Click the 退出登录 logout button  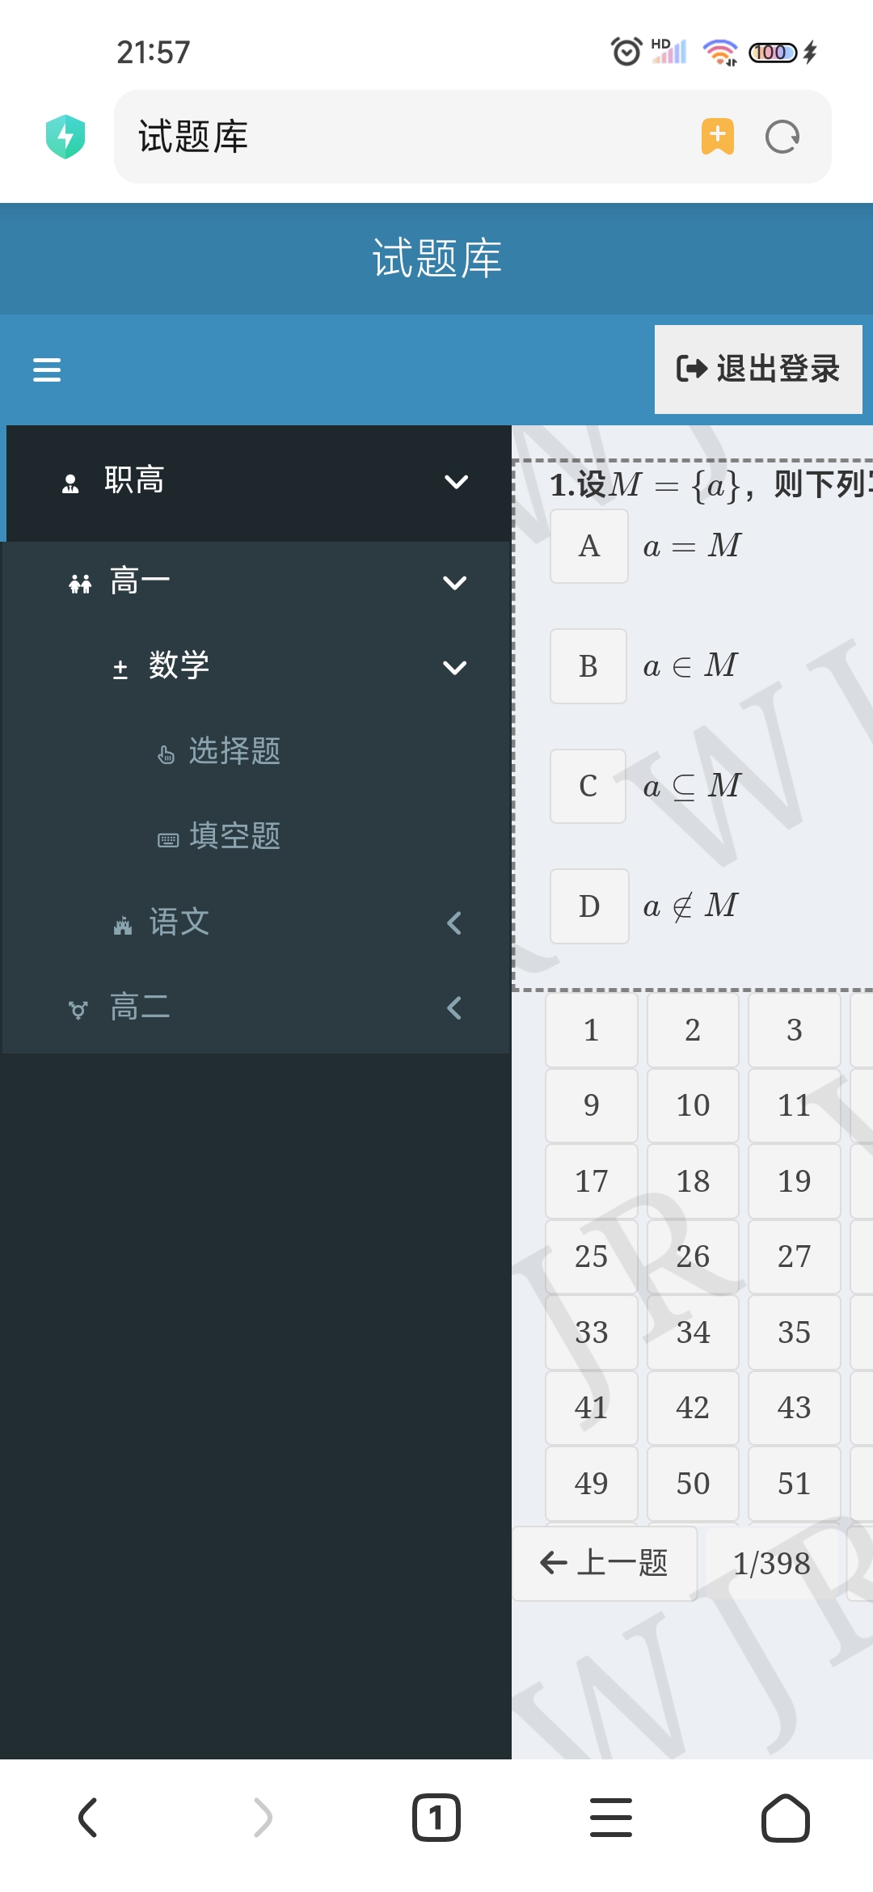758,370
